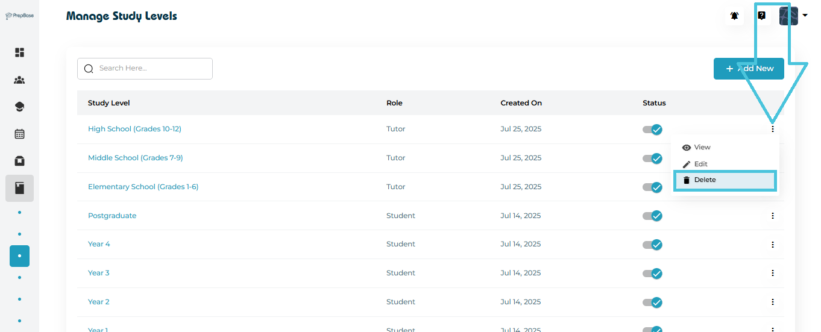Expand the profile avatar dropdown arrow
The image size is (821, 332).
pos(805,16)
